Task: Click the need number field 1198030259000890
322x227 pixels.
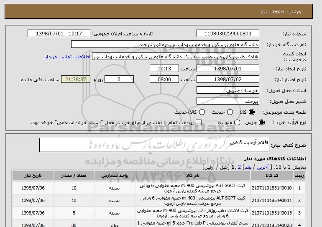Action: (x=228, y=34)
